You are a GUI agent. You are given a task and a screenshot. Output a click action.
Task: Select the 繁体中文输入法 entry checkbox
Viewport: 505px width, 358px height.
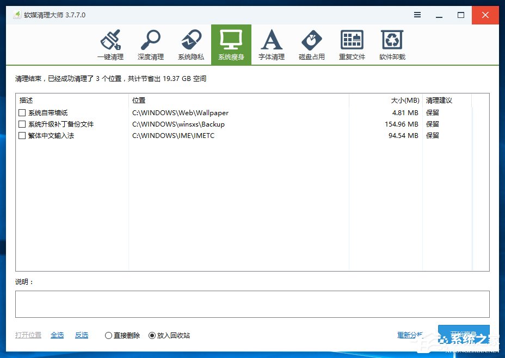(x=22, y=135)
